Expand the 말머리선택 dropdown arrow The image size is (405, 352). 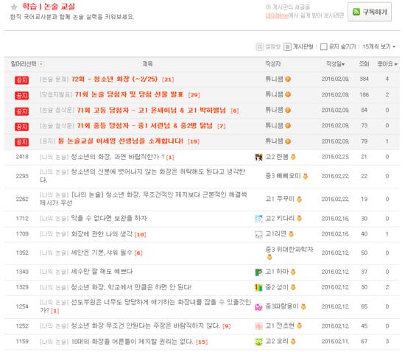click(x=41, y=64)
